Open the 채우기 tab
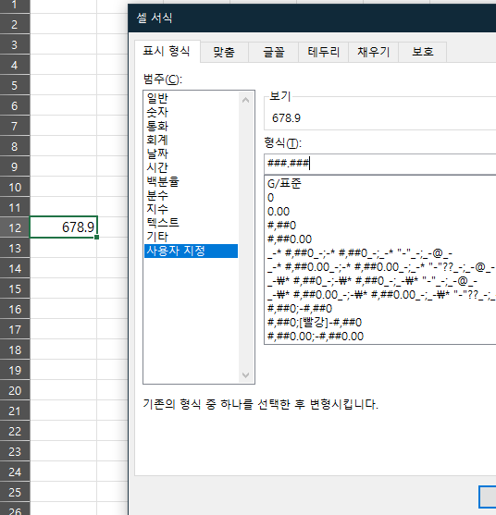This screenshot has width=496, height=515. [x=374, y=52]
